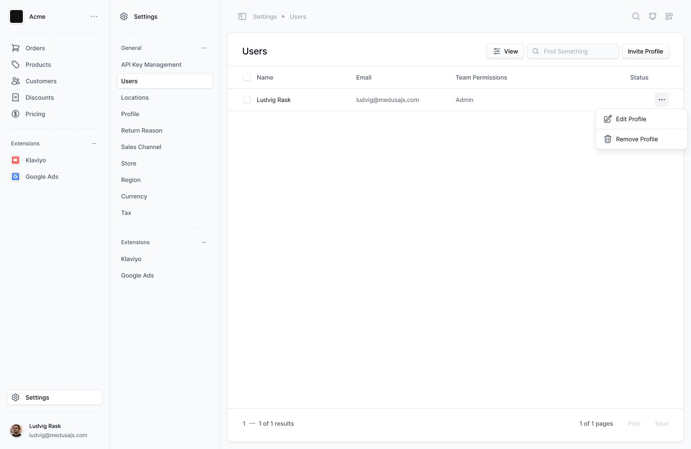691x449 pixels.
Task: Click the Name column header
Action: [265, 78]
